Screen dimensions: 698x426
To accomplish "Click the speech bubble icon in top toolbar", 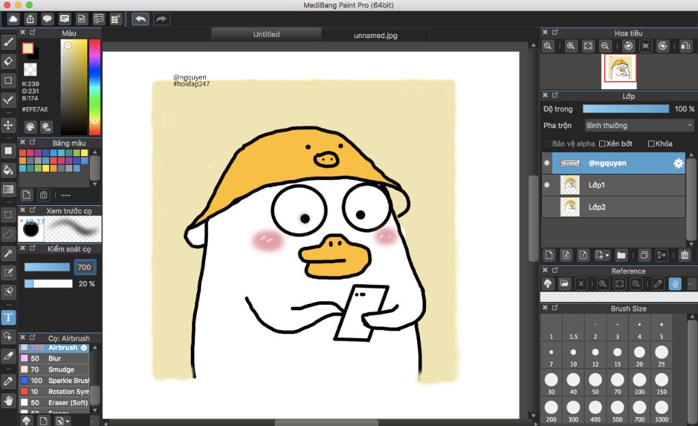I will [47, 19].
